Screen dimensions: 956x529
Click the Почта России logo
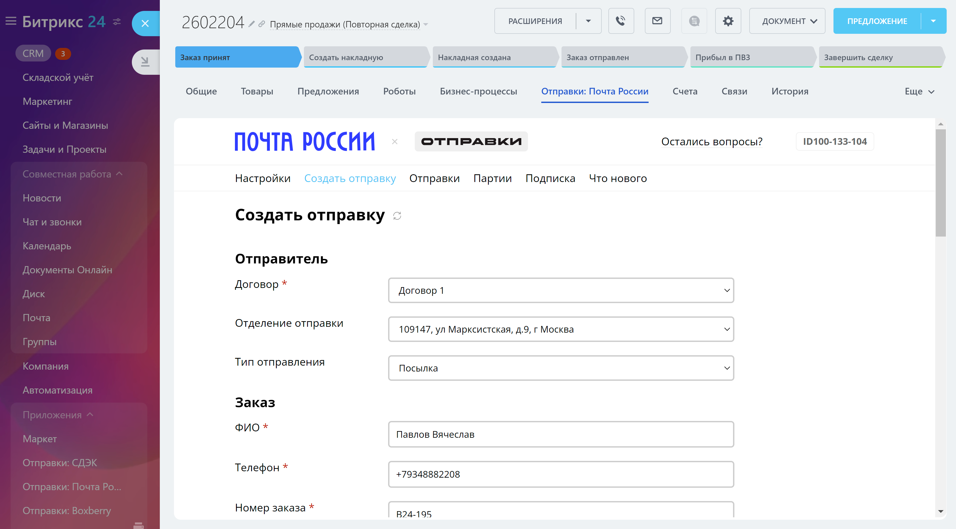(305, 142)
